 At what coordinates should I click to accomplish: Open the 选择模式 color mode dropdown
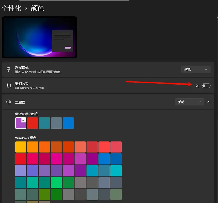coord(196,69)
